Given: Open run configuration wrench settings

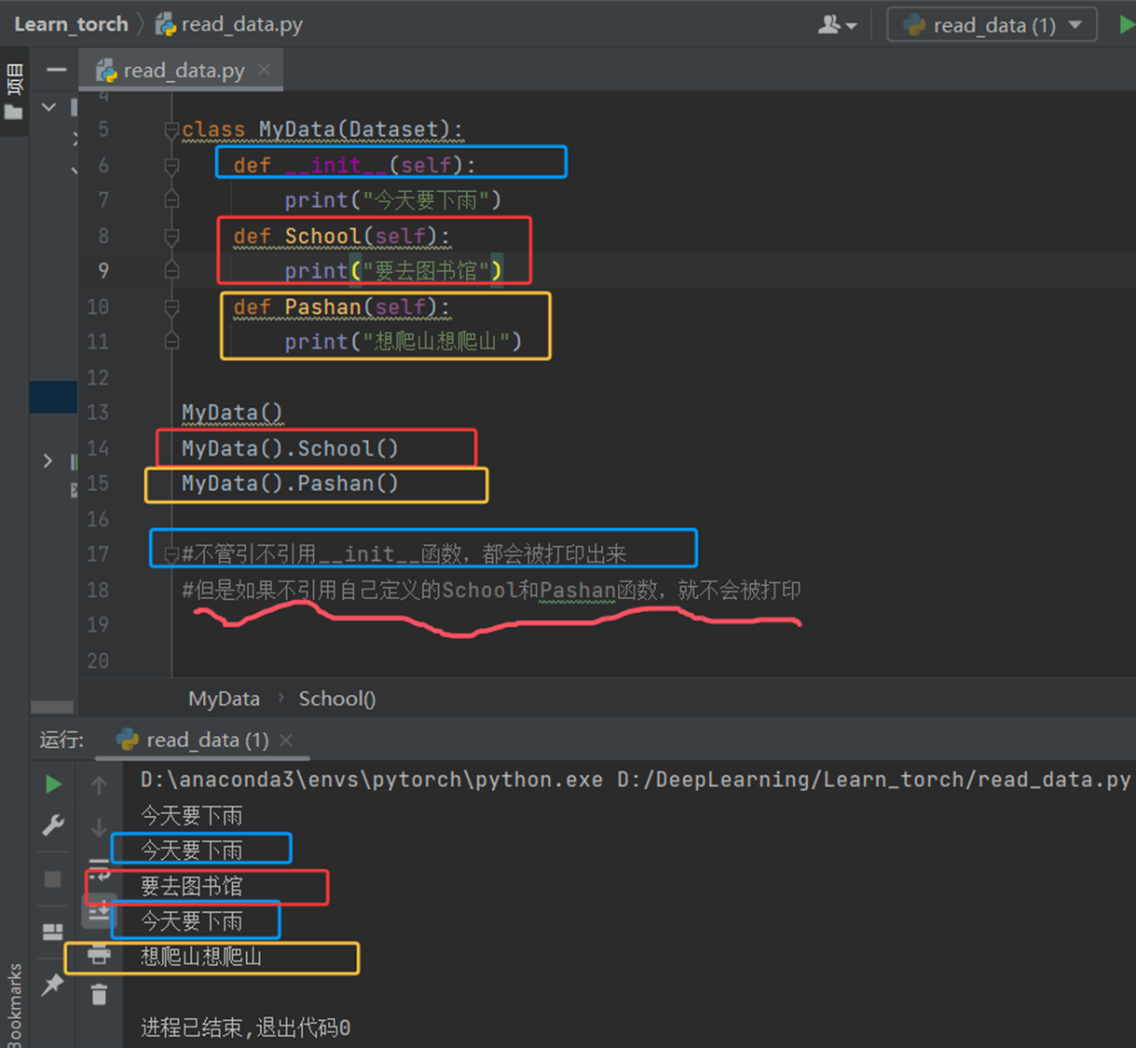Looking at the screenshot, I should point(53,825).
